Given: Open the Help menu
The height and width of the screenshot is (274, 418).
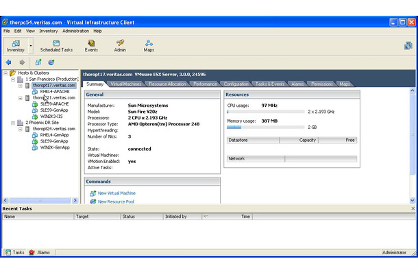Looking at the screenshot, I should point(97,31).
